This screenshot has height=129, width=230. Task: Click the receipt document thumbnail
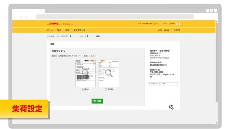click(x=109, y=73)
